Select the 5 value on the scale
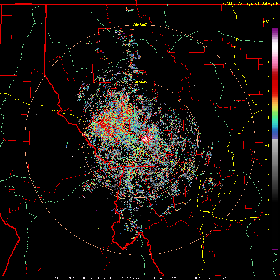The image size is (280, 280). (x=268, y=63)
